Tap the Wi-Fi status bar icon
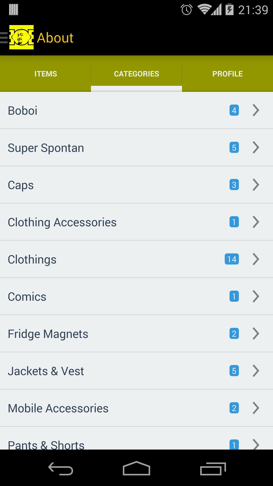This screenshot has width=273, height=486. 204,10
